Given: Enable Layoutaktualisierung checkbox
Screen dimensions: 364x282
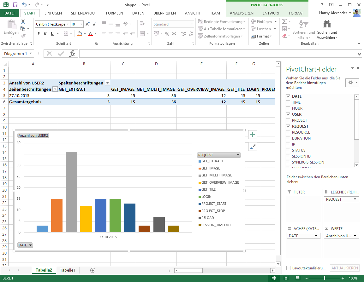Looking at the screenshot, I should [x=288, y=268].
